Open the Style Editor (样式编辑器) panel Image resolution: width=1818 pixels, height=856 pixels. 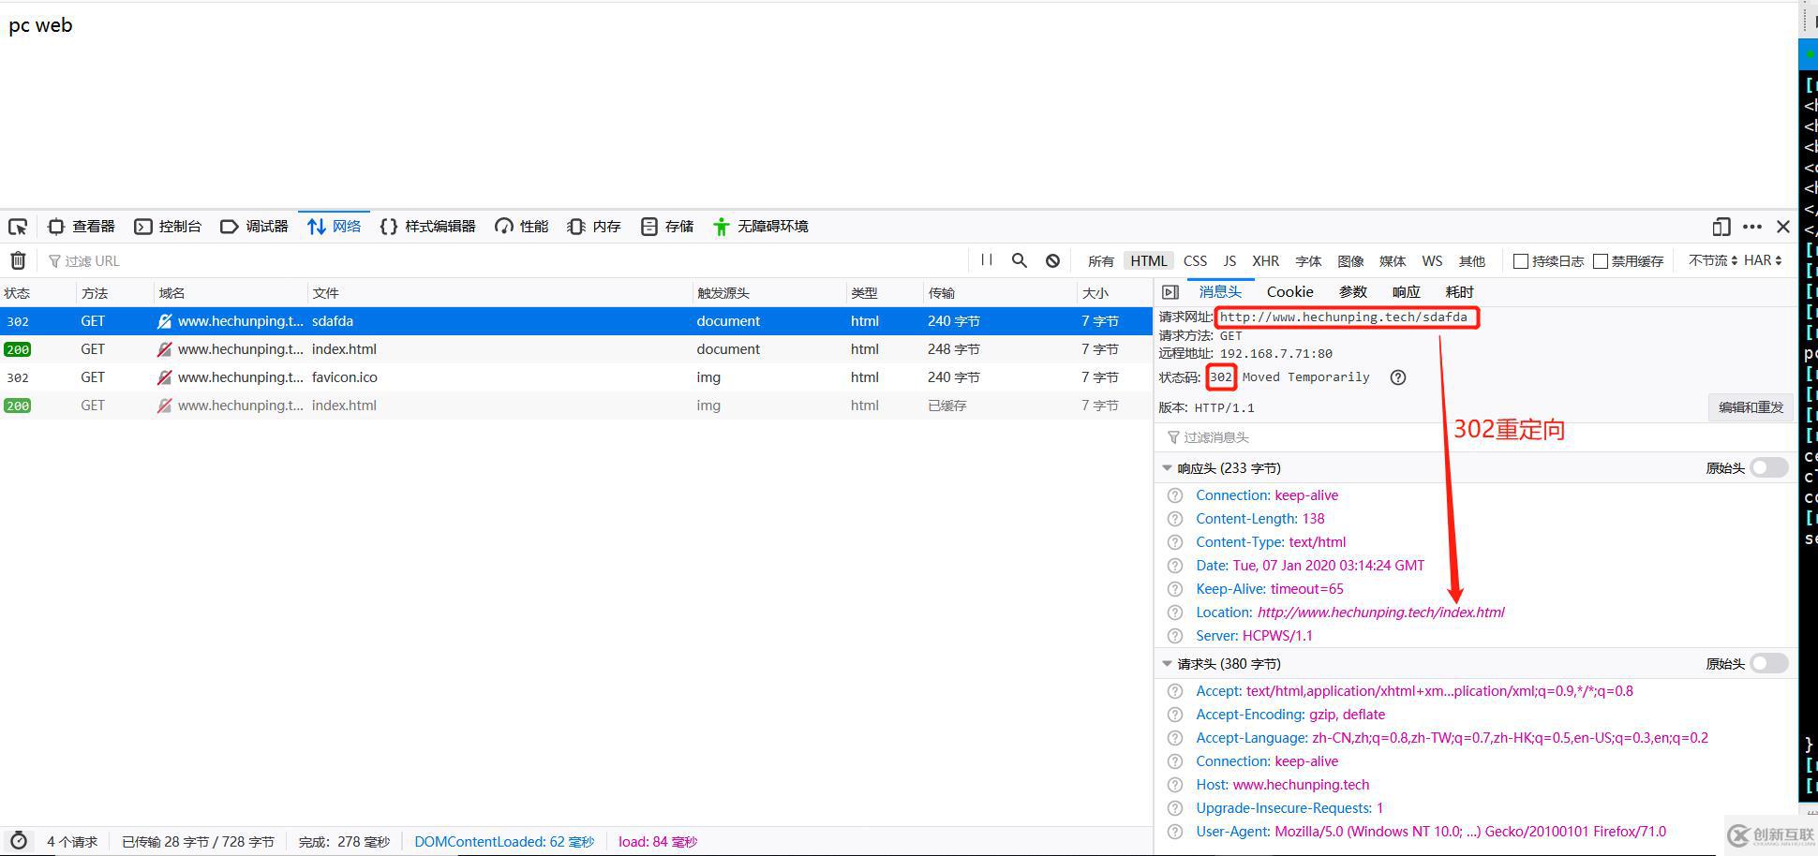point(427,227)
